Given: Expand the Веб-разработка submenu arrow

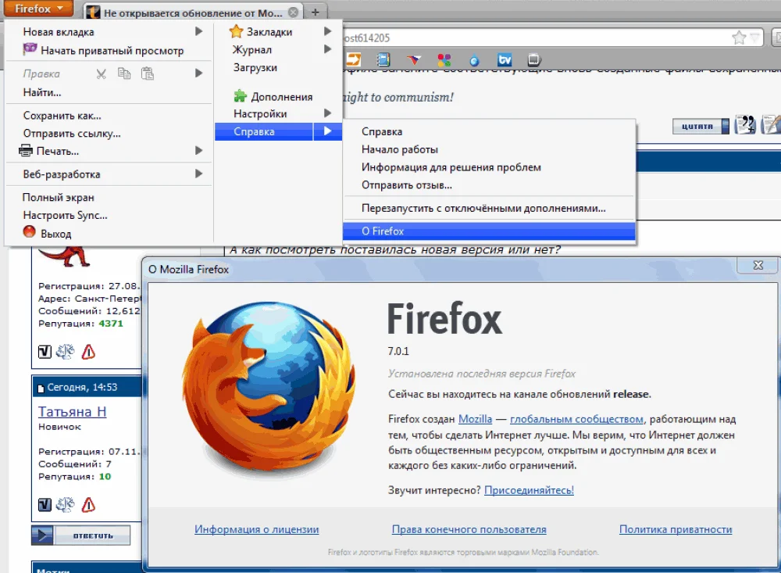Looking at the screenshot, I should (x=198, y=174).
